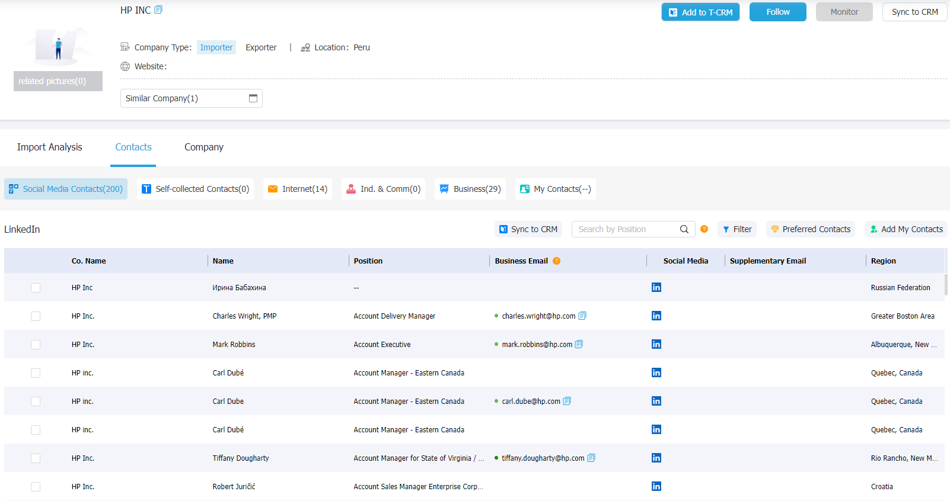The image size is (950, 501).
Task: Copy mark.robbins@hp.com email icon
Action: pos(579,344)
